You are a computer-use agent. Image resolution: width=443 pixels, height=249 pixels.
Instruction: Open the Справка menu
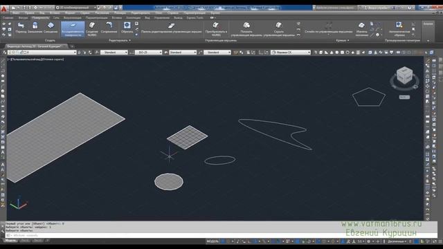pyautogui.click(x=172, y=13)
